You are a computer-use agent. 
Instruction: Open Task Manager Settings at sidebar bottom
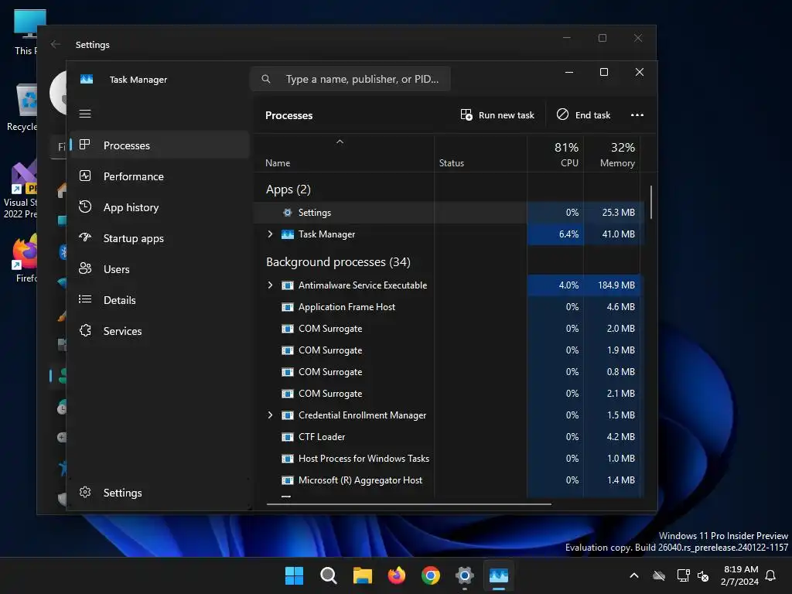pyautogui.click(x=159, y=493)
